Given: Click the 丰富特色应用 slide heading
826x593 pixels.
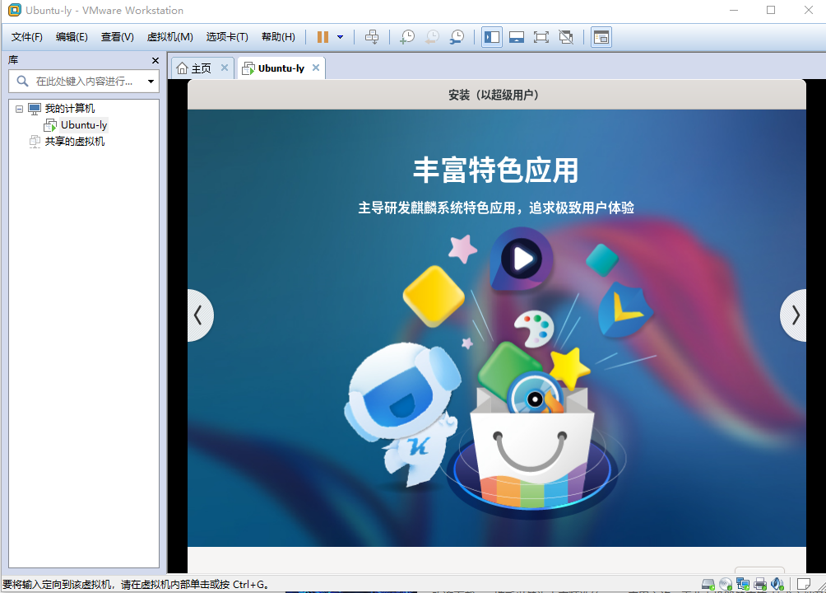Looking at the screenshot, I should (496, 170).
